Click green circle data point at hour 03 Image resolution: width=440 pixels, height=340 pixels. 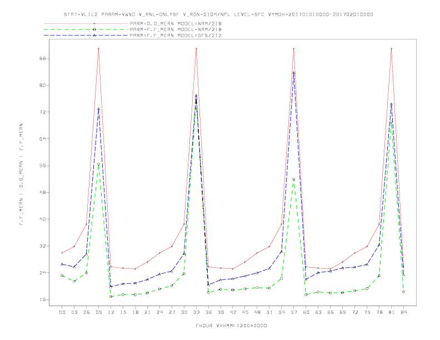point(74,281)
